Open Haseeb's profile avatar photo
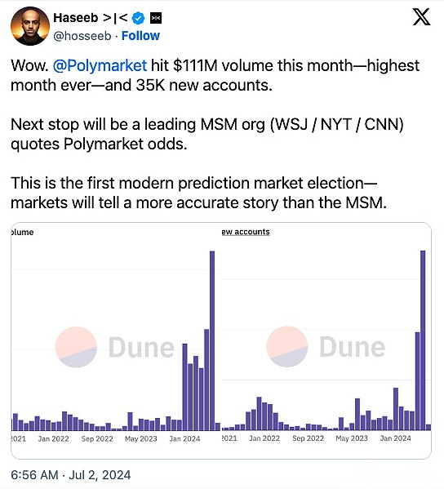 tap(30, 26)
